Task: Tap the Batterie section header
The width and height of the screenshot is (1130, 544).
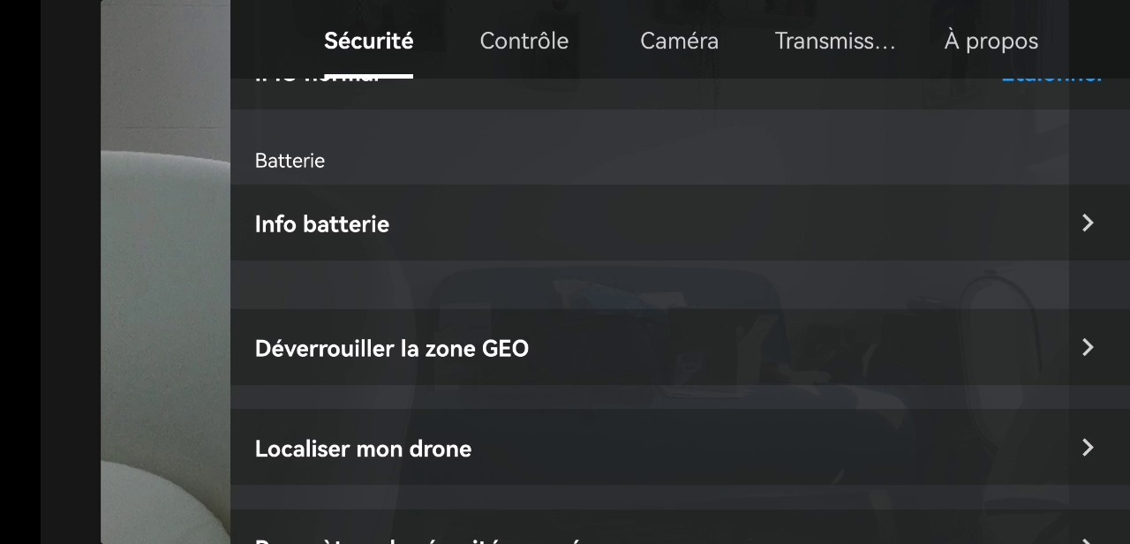Action: pos(290,161)
